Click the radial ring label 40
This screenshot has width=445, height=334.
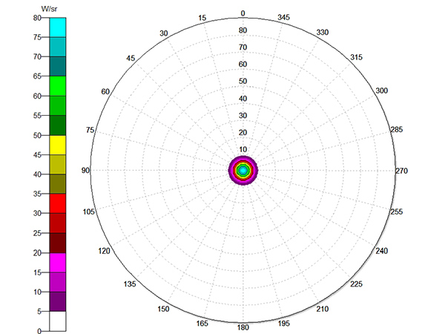point(243,98)
